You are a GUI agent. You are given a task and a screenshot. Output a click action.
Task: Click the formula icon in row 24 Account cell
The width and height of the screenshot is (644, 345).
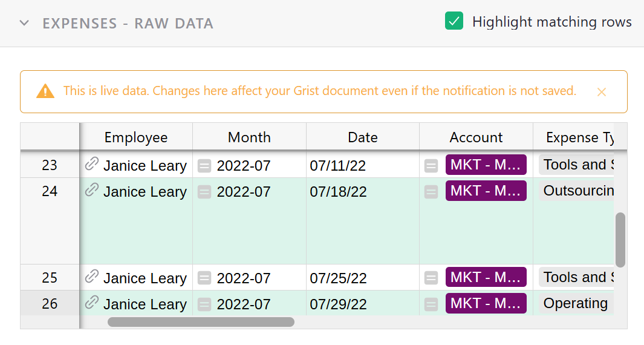pos(431,192)
